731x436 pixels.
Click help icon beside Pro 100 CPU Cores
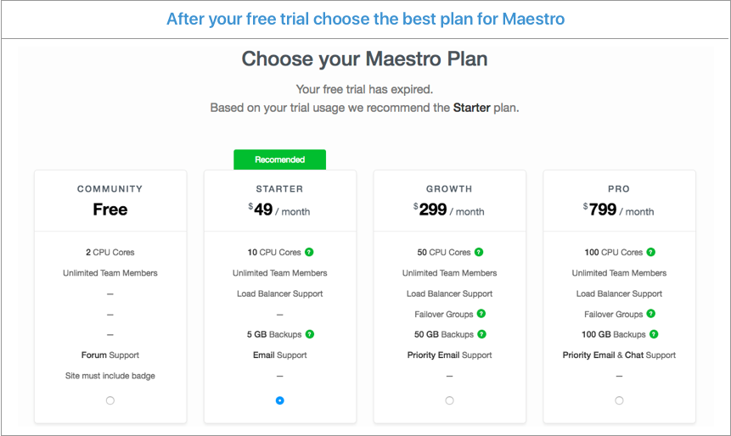tap(651, 252)
